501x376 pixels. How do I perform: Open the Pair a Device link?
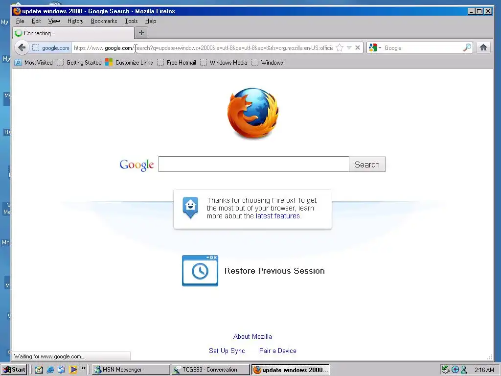pos(278,351)
